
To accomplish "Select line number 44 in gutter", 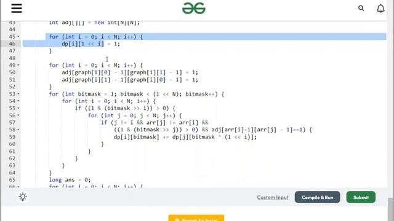I will (x=12, y=29).
